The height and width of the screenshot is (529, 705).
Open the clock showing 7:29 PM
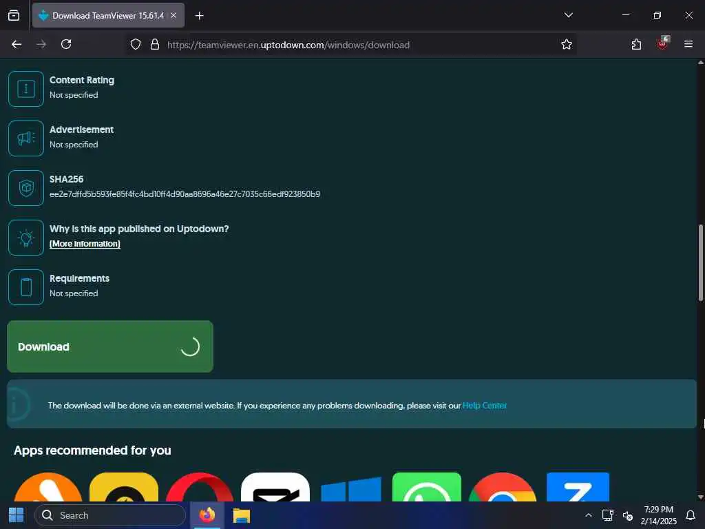(659, 515)
